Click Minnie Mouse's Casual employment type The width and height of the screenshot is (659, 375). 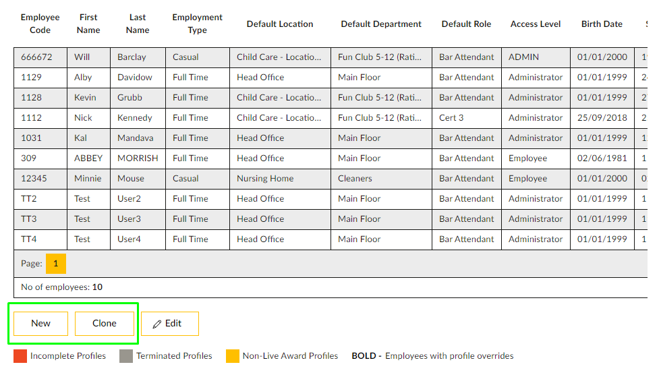click(185, 178)
